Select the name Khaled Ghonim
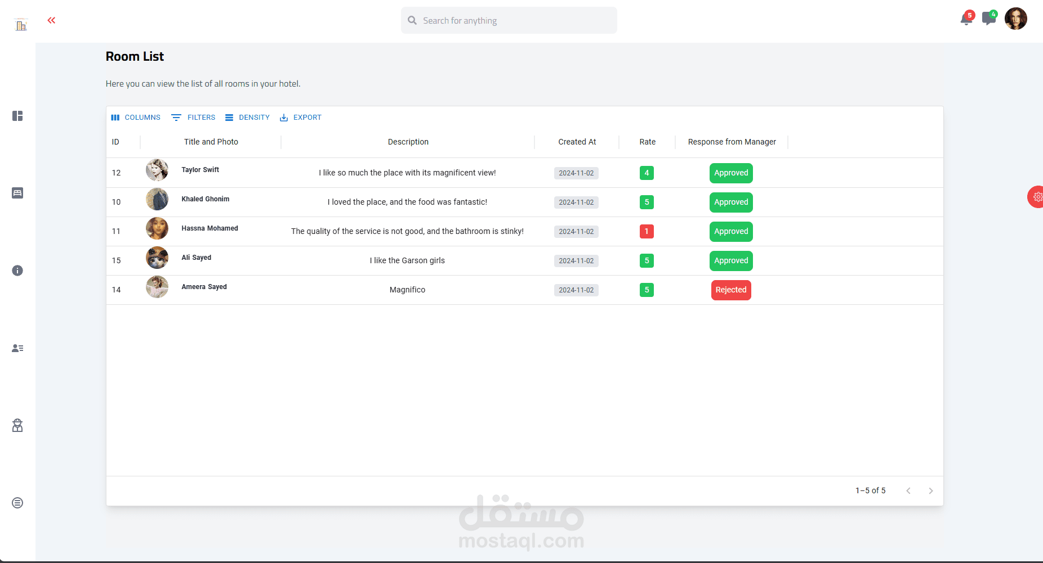Screen dimensions: 1043x563 pos(205,199)
